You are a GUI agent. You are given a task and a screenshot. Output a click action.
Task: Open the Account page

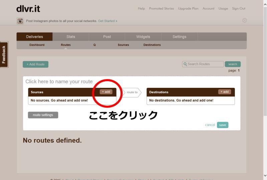click(x=208, y=9)
